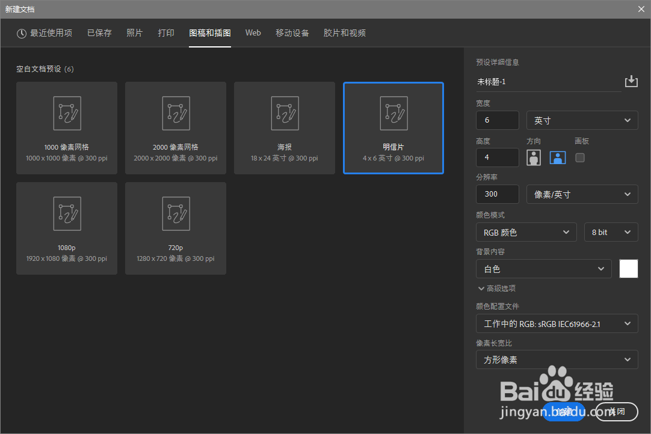Click the 未标题-1 document name field

point(548,82)
